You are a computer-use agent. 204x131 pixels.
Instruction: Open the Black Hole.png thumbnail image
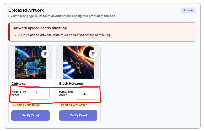(78, 62)
